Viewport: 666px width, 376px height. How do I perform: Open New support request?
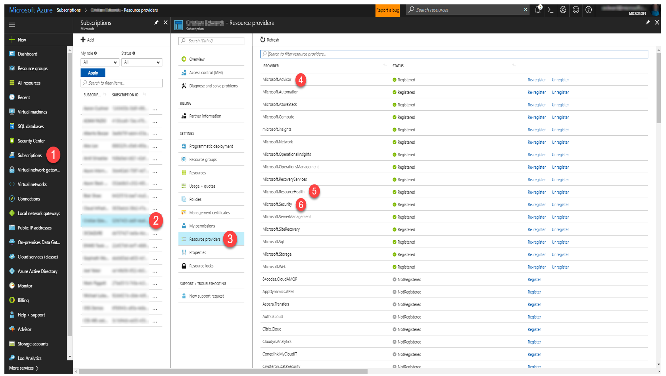211,296
